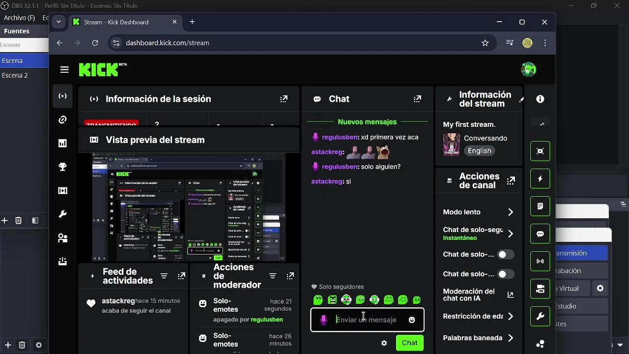Open the emoji picker in message box

pos(412,320)
